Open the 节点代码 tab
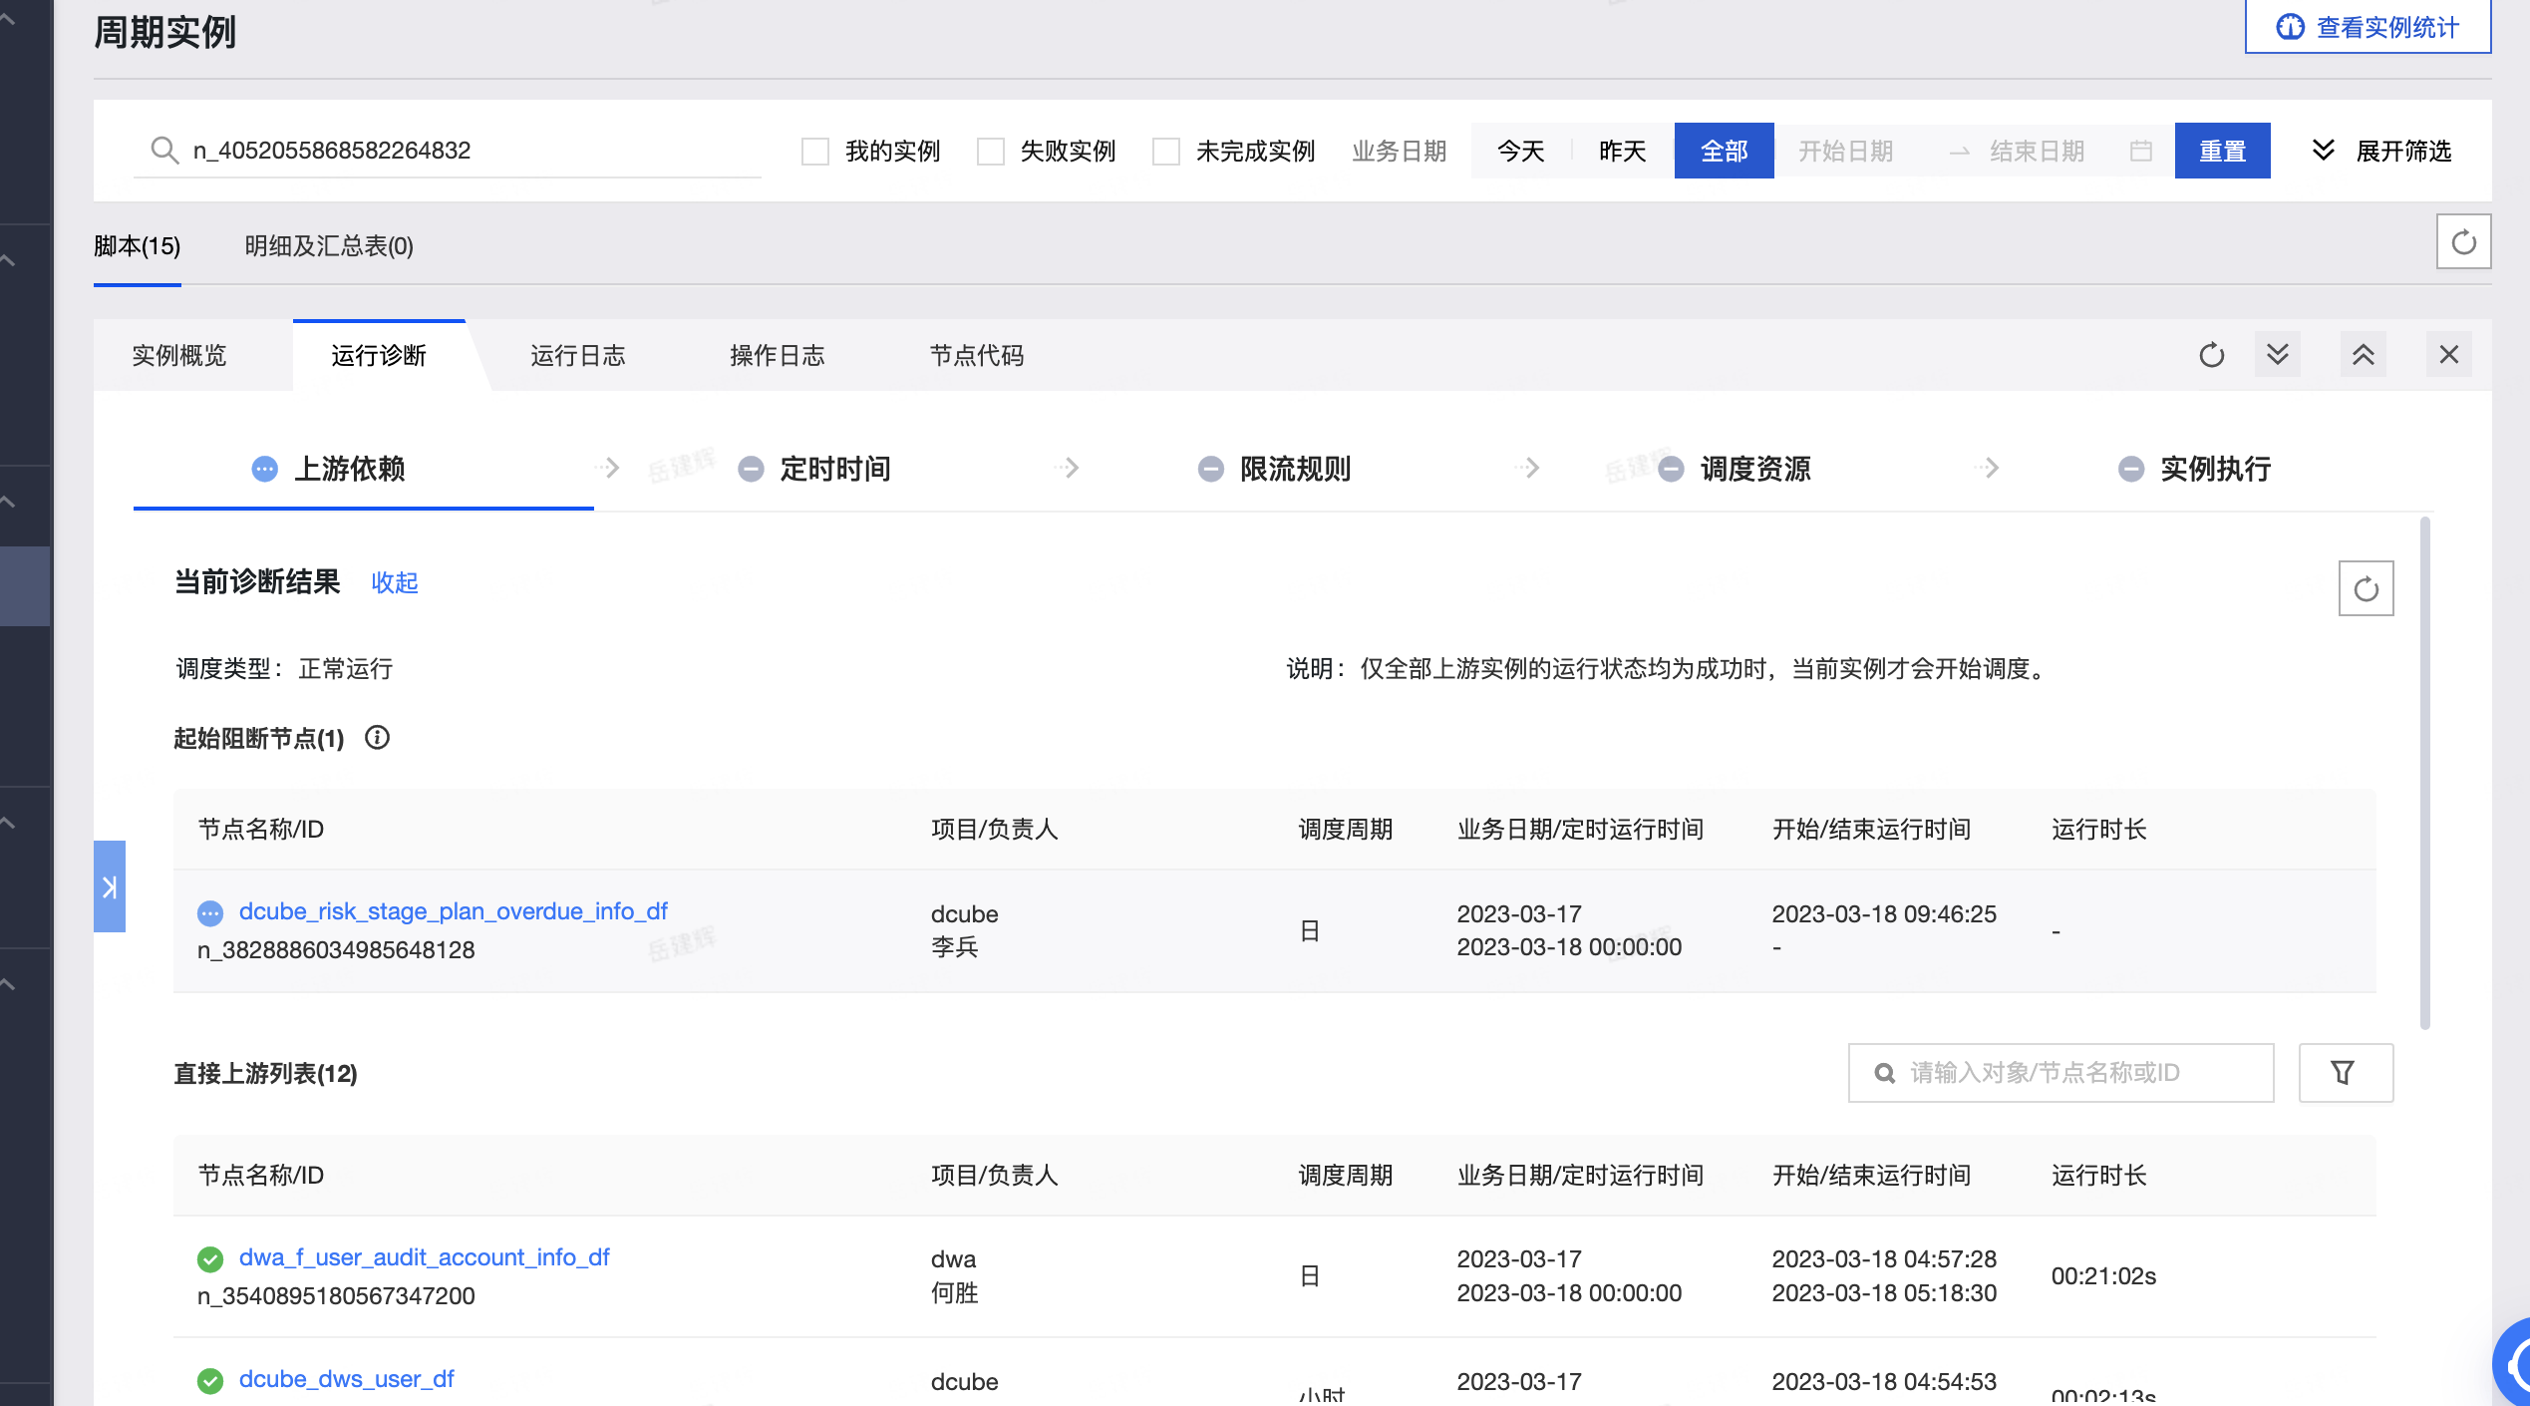This screenshot has height=1406, width=2530. [x=977, y=356]
